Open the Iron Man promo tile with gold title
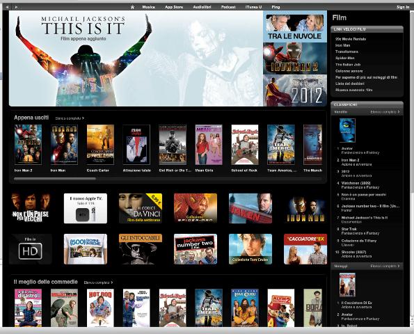 305,208
